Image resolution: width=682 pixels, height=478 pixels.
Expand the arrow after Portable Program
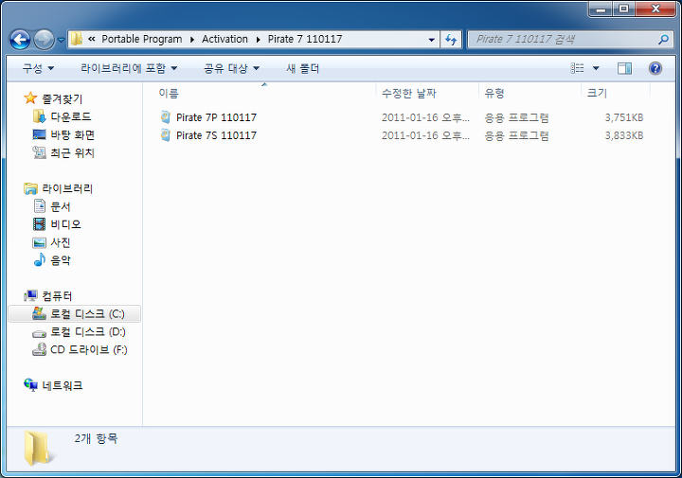pos(191,40)
